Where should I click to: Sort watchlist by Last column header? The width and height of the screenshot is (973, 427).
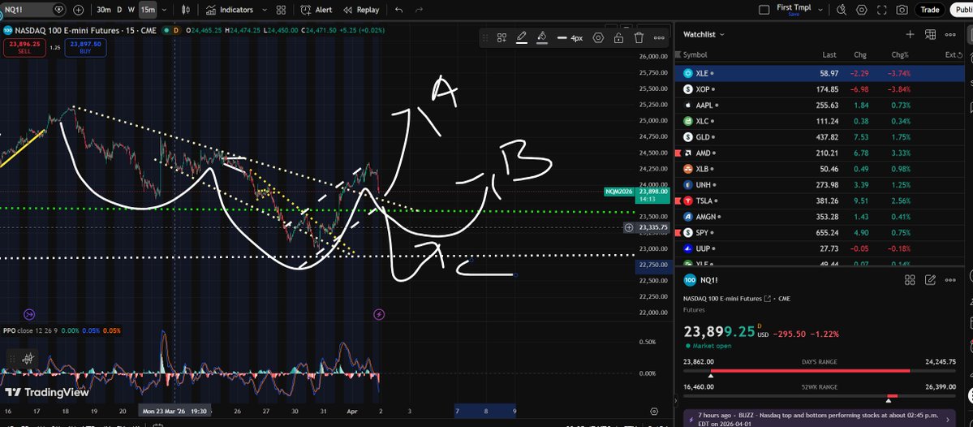coord(829,54)
